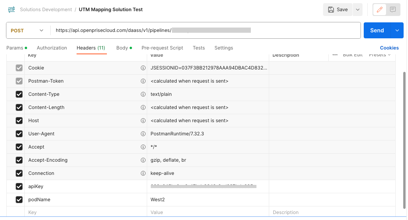
Task: Show info for the Postman-Token header
Action: pos(143,81)
